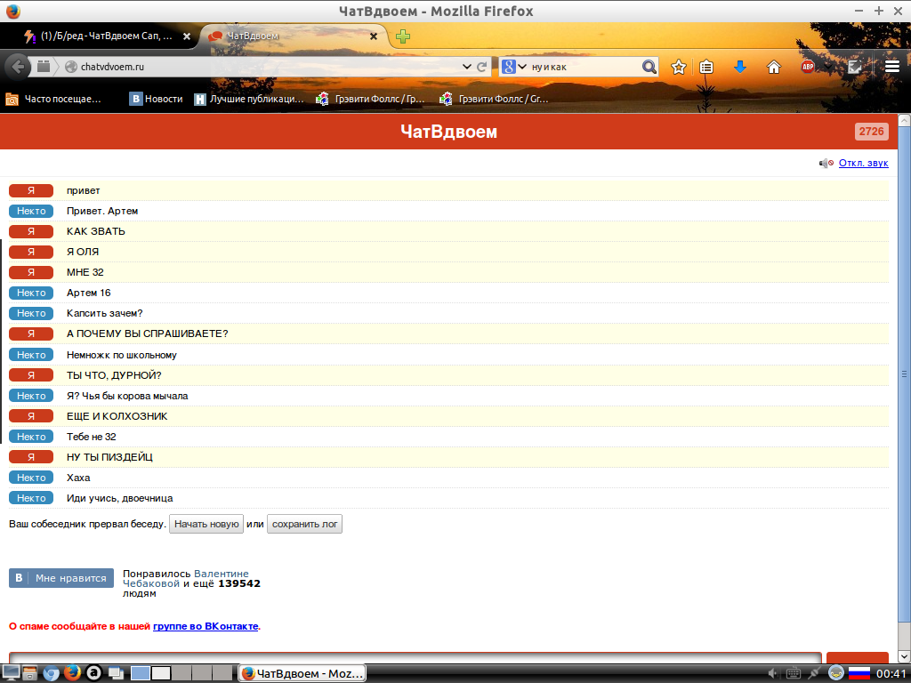Open the Грэвити Фоллс / Gr... bookmark
This screenshot has width=911, height=683.
point(494,100)
